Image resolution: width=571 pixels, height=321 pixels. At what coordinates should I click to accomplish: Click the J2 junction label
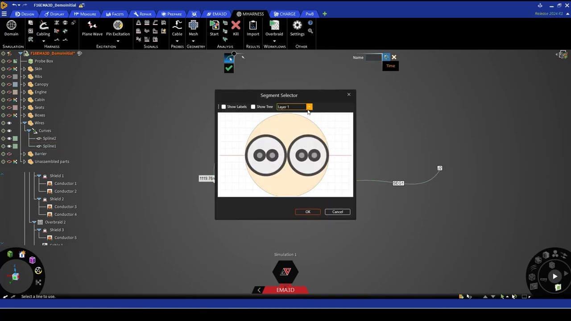[440, 168]
